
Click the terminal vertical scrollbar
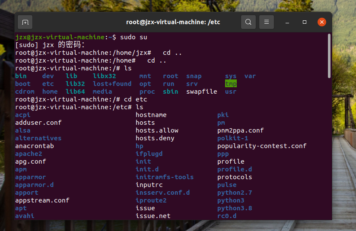[x=329, y=56]
